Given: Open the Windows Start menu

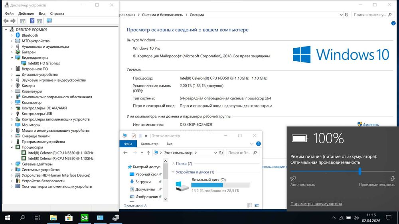Looking at the screenshot, I should [7, 218].
